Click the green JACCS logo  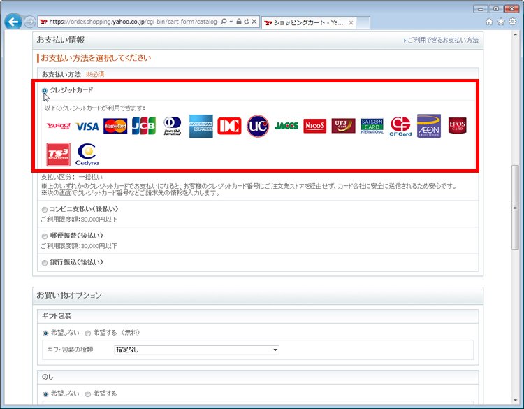tap(286, 126)
